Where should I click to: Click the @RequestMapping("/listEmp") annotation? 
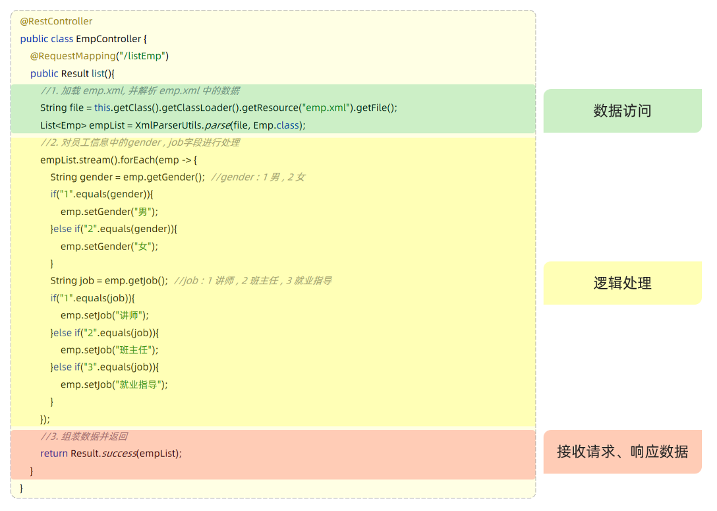point(100,56)
